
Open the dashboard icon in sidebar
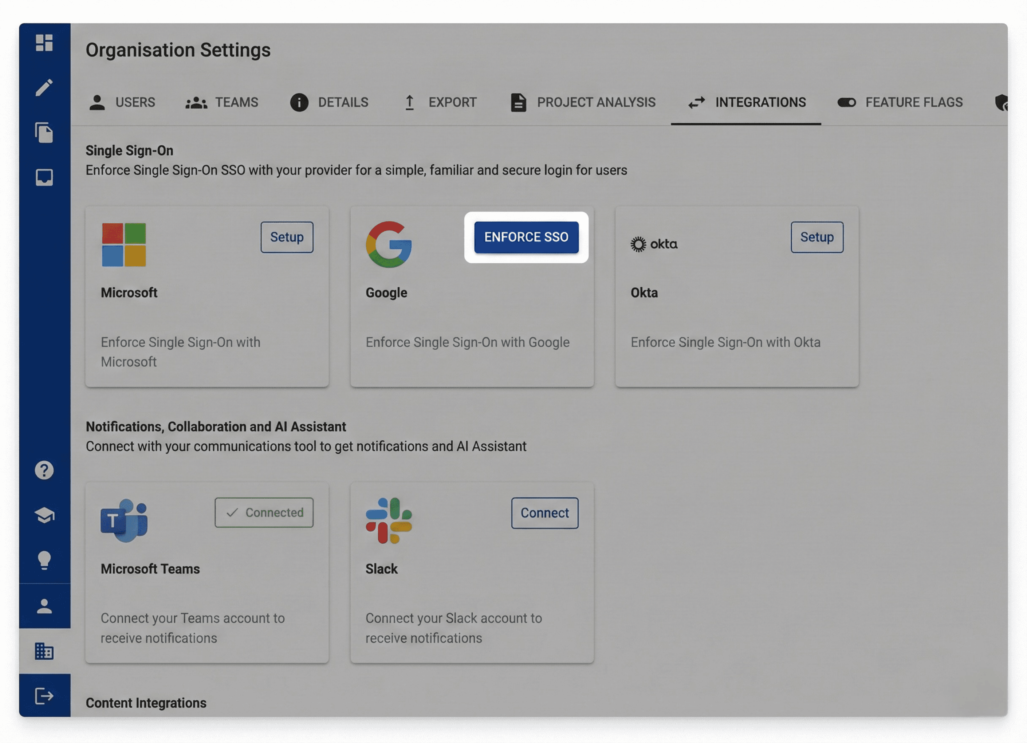[x=44, y=43]
